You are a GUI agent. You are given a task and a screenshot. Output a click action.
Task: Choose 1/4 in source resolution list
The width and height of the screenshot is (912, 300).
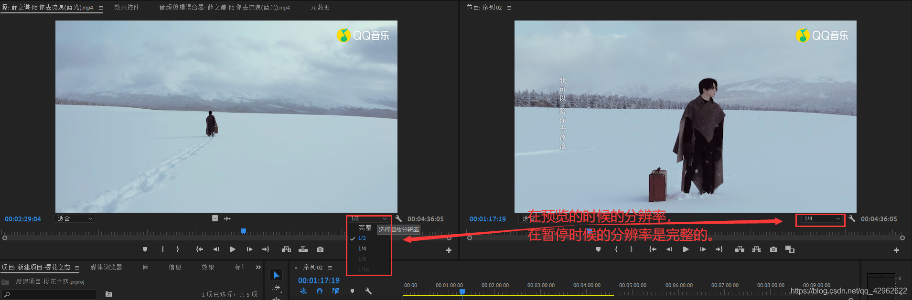[362, 248]
